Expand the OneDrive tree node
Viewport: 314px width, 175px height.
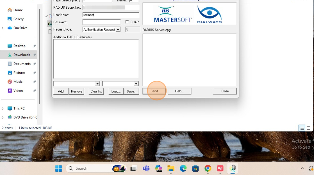(x=3, y=28)
